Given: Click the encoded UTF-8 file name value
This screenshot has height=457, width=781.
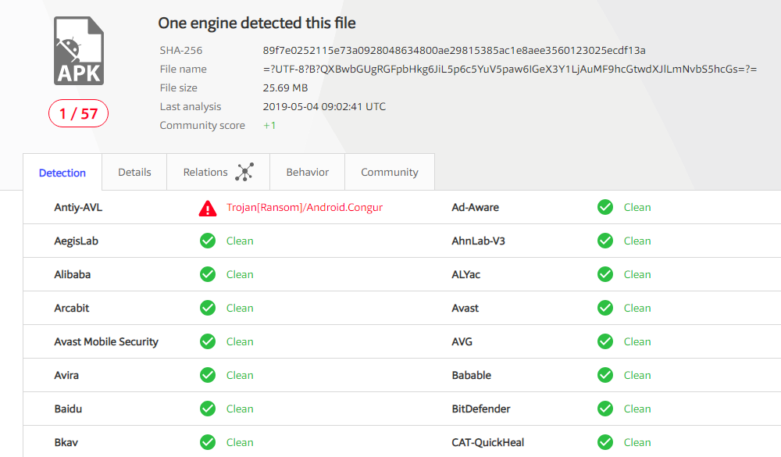Looking at the screenshot, I should (x=510, y=69).
